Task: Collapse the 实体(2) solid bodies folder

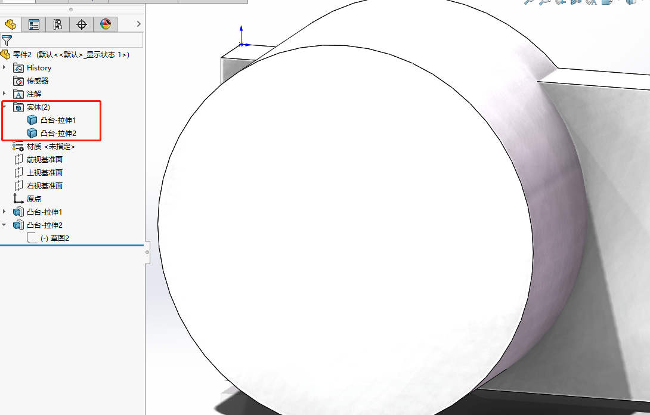Action: (x=5, y=107)
